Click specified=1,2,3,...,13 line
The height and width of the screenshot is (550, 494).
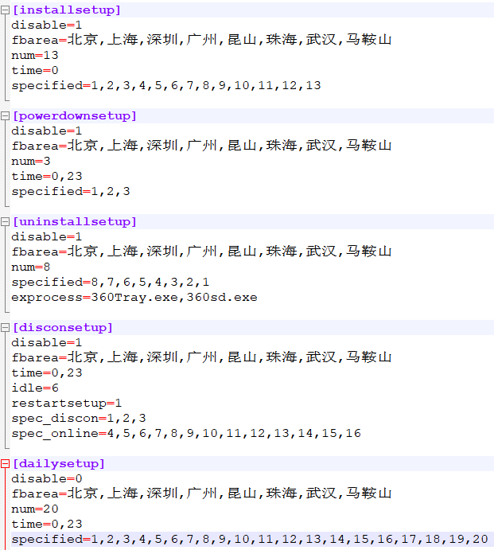[x=166, y=86]
